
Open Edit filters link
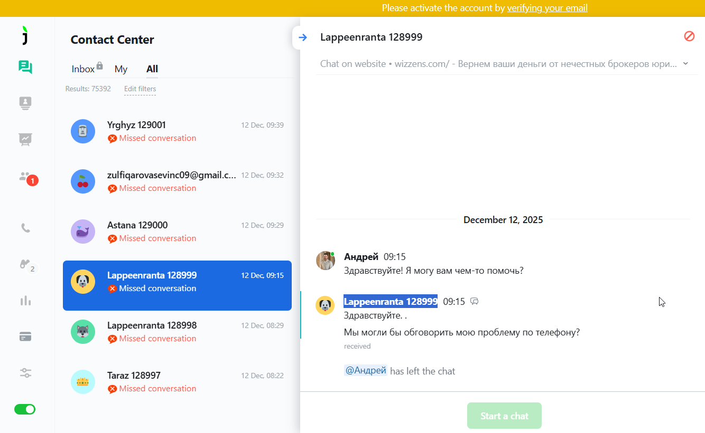140,89
